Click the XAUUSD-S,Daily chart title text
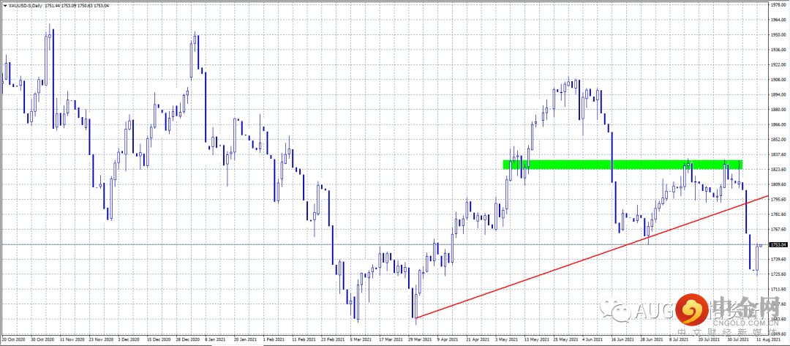 pyautogui.click(x=25, y=4)
